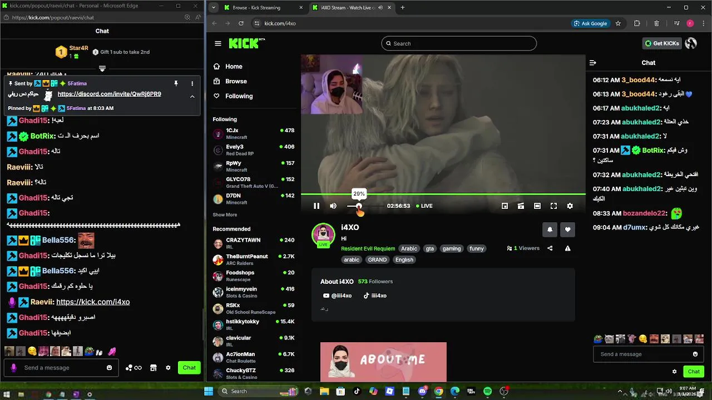The height and width of the screenshot is (400, 712).
Task: Select the GRAND tag
Action: 377,260
